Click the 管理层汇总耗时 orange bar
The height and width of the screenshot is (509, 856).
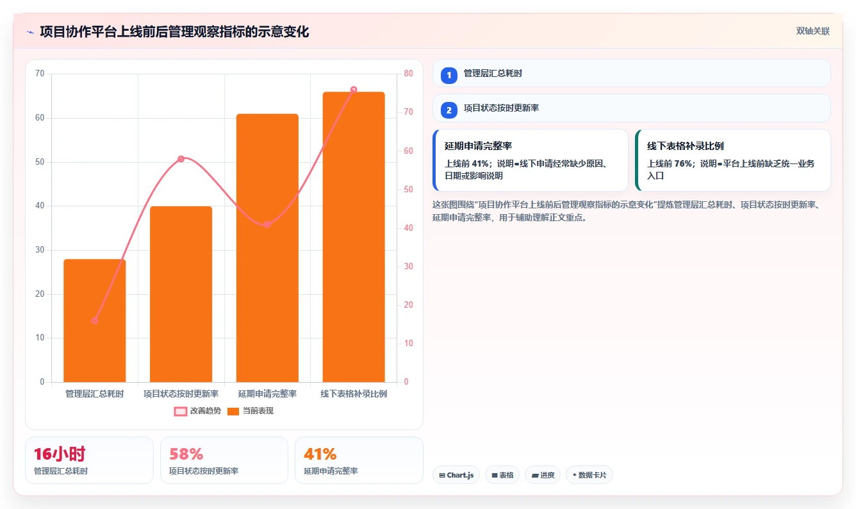(x=95, y=321)
